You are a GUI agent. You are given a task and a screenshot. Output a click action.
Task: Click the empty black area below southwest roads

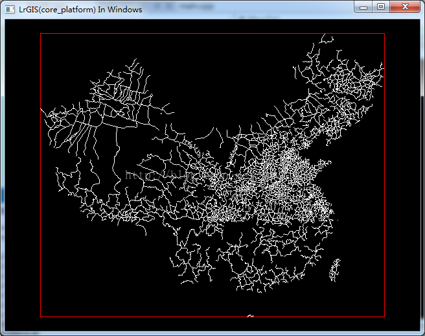click(x=104, y=272)
